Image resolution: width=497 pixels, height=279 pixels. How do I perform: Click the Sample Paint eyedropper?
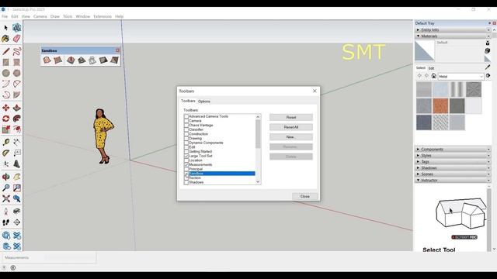(x=488, y=67)
